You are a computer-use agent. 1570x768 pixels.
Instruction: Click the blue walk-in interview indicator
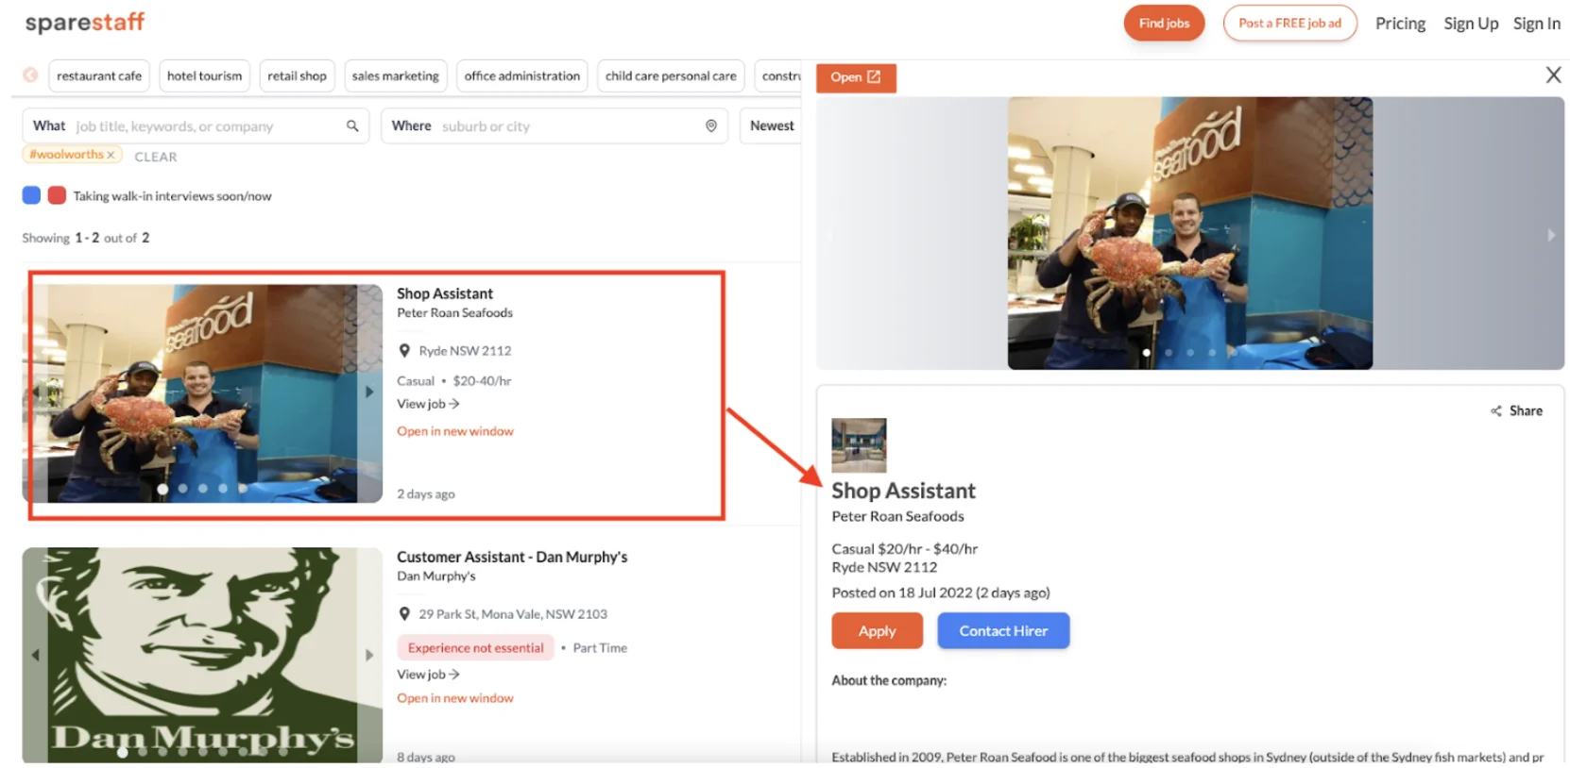tap(31, 195)
